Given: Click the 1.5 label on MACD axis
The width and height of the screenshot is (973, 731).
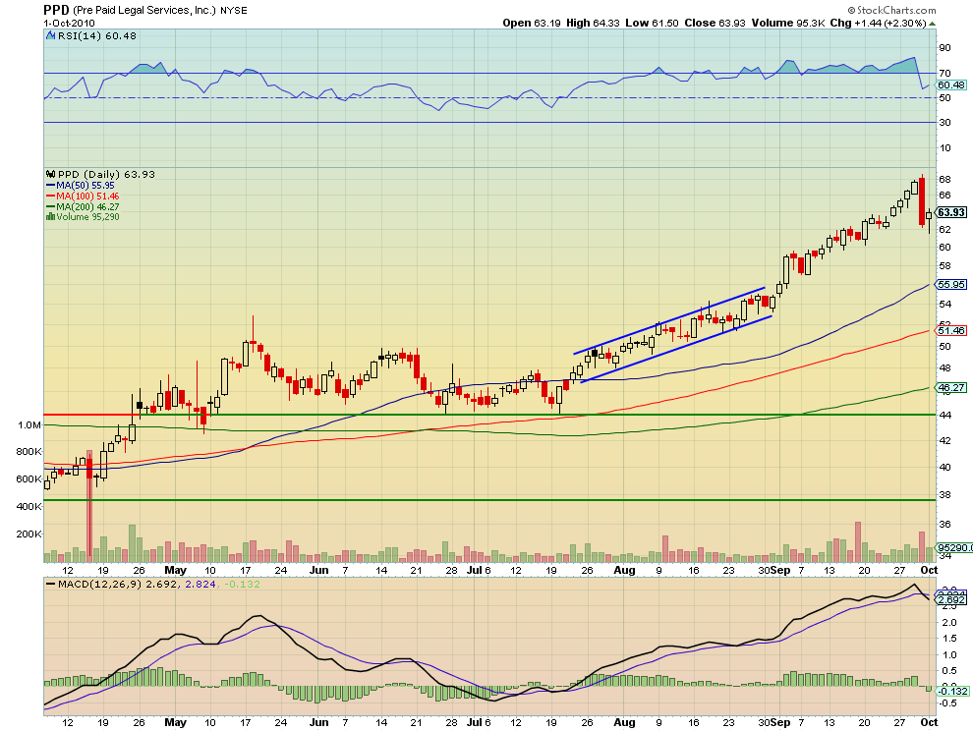Looking at the screenshot, I should click(x=949, y=639).
